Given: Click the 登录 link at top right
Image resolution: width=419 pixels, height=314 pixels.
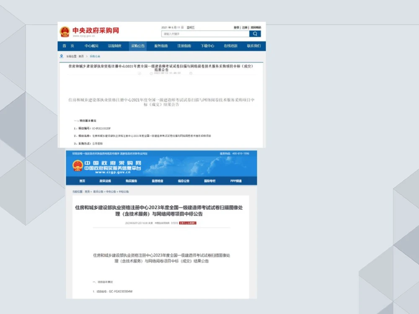Looking at the screenshot, I should tap(236, 27).
